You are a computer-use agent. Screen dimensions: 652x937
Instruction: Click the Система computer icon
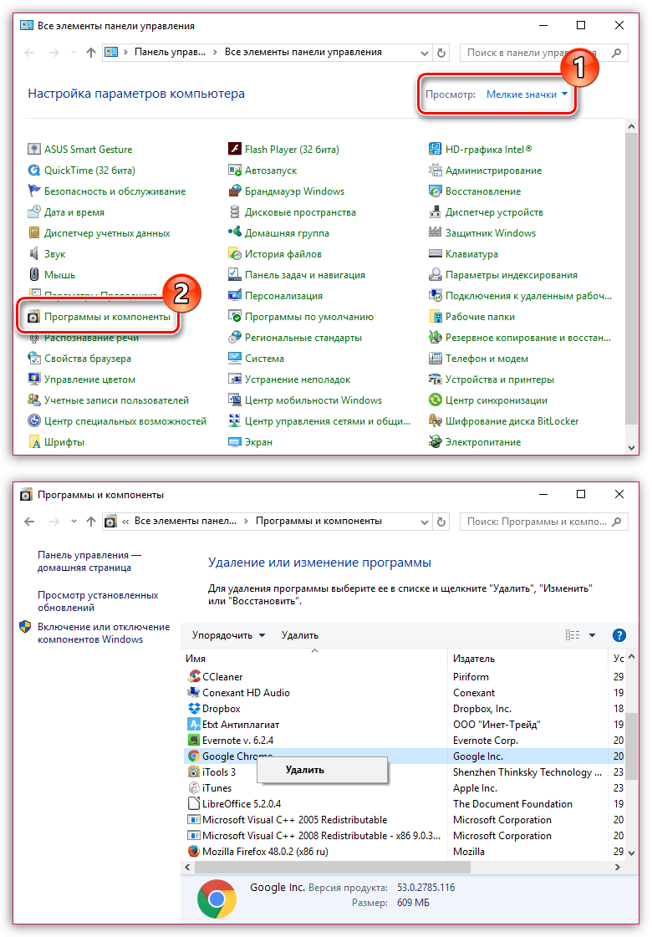pos(235,359)
